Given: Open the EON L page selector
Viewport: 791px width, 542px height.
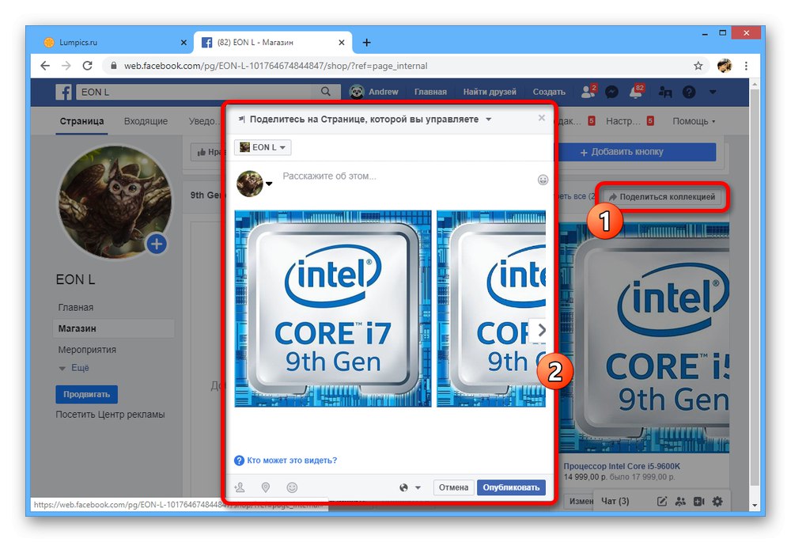Looking at the screenshot, I should point(263,147).
